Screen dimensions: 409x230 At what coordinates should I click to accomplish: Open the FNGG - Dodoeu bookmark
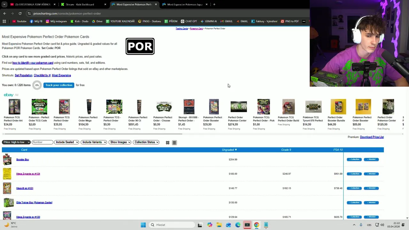tap(150, 21)
